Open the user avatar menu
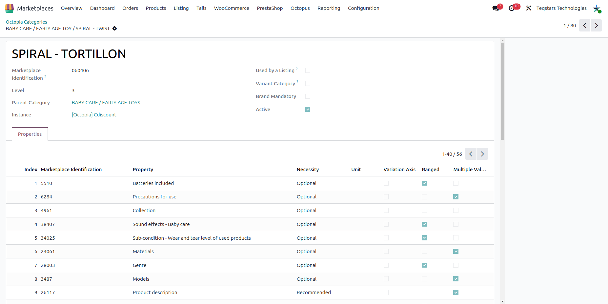608x304 pixels. [597, 9]
